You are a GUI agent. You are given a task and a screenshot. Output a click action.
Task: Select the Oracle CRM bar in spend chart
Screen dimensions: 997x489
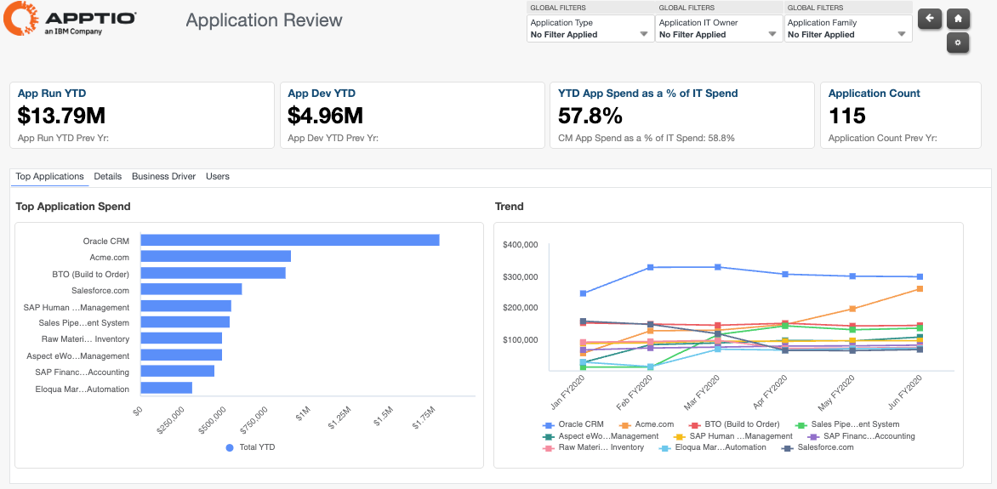pos(290,240)
